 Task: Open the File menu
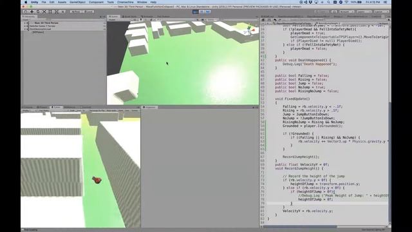click(44, 2)
